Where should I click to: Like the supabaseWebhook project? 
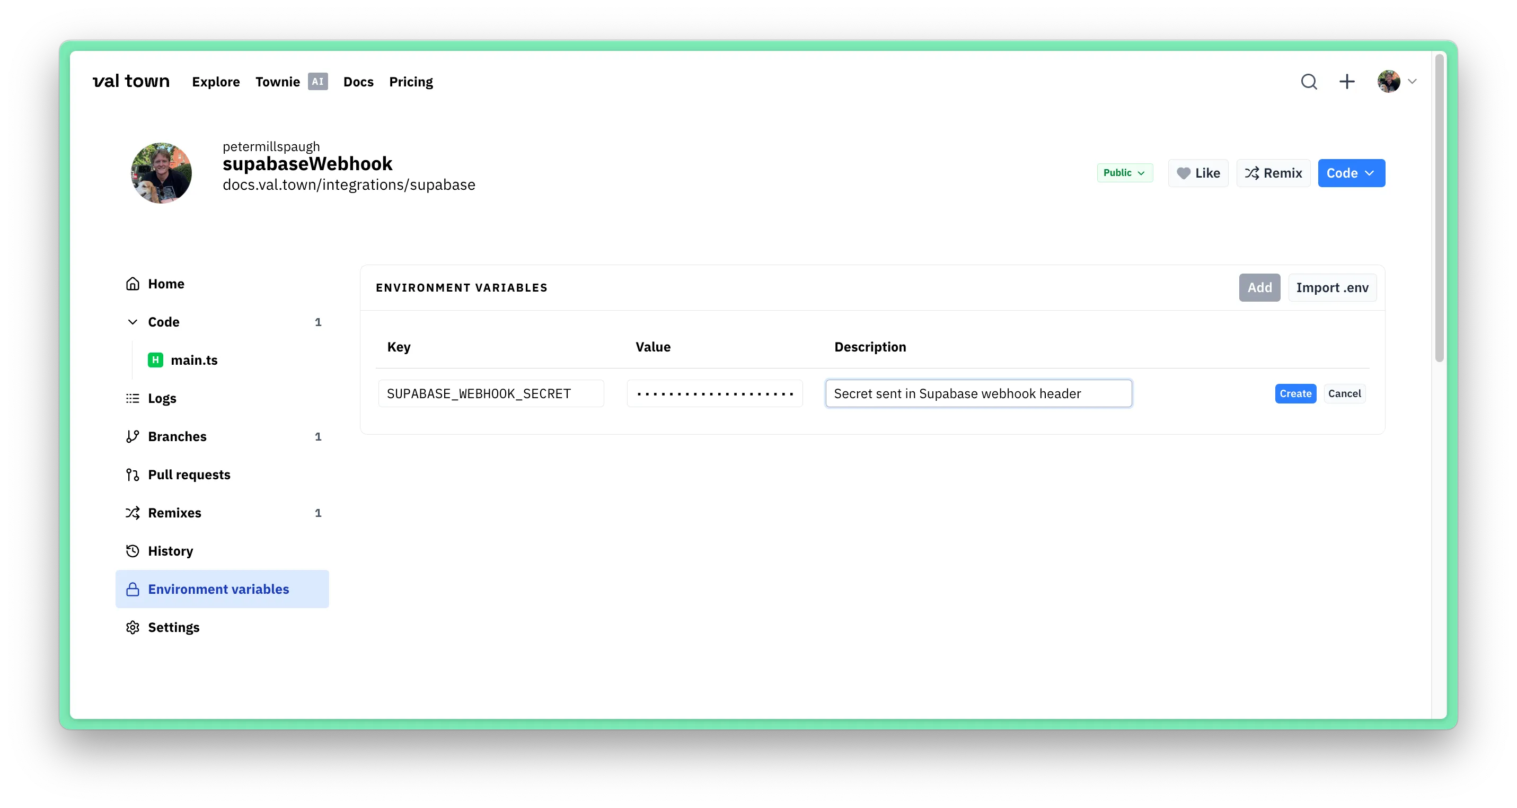[x=1198, y=172]
